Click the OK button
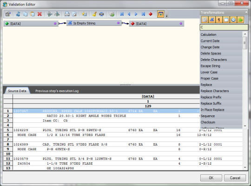This screenshot has height=186, width=251. point(211,178)
